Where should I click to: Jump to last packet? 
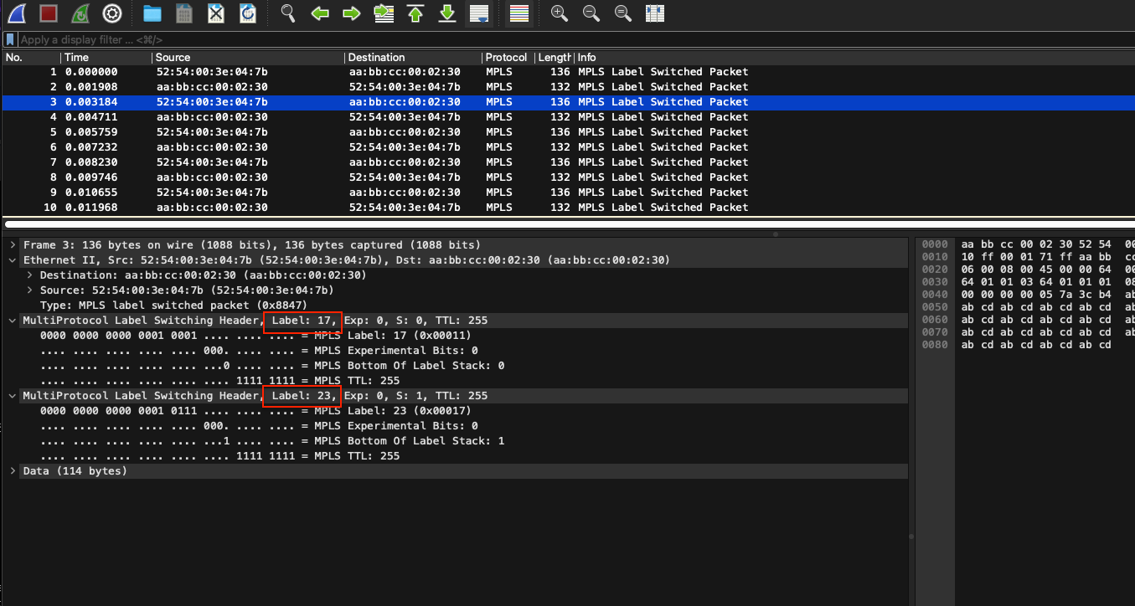point(447,13)
